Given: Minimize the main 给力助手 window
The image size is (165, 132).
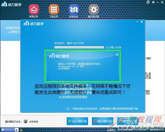Looking at the screenshot, I should click(158, 2).
